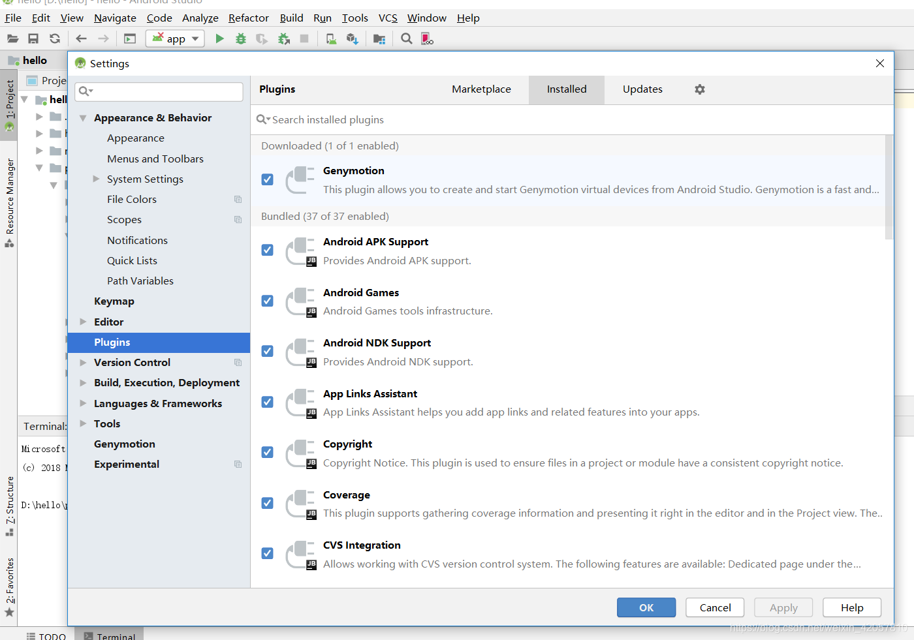The width and height of the screenshot is (914, 640).
Task: Open the Analyze menu
Action: coord(200,18)
